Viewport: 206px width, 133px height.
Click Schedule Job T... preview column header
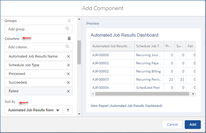coord(149,46)
